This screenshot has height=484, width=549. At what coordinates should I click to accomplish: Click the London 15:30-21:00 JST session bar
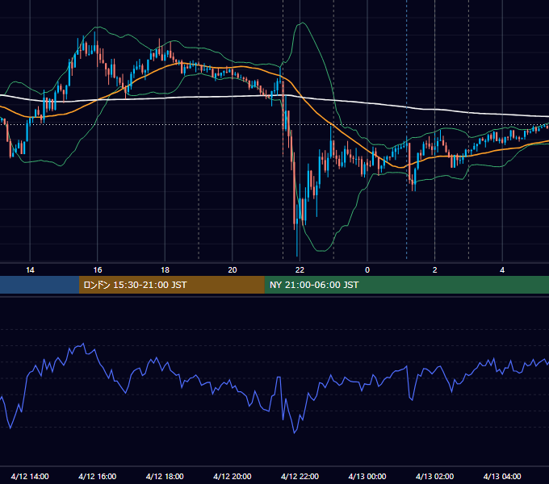click(171, 285)
